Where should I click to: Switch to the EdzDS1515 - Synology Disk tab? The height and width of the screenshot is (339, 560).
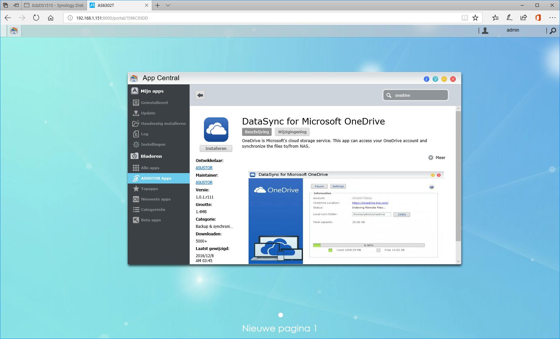(x=54, y=5)
